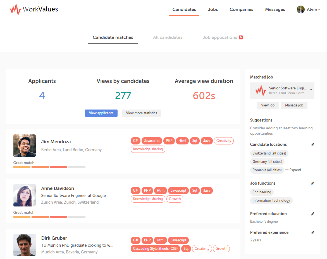Click the 'Bachelor's degree' value

[x=264, y=221]
